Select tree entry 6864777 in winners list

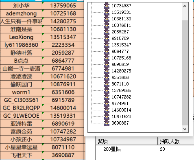pyautogui.click(x=120, y=51)
